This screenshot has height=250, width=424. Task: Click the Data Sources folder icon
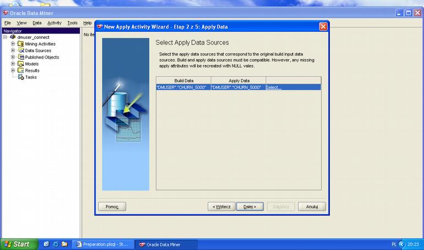pos(21,50)
